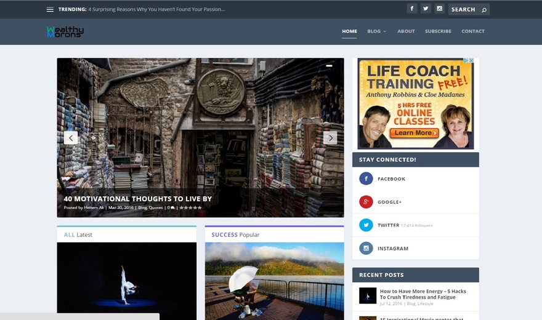Click the Facebook label in Stay Connected
This screenshot has height=320, width=542.
tap(391, 179)
